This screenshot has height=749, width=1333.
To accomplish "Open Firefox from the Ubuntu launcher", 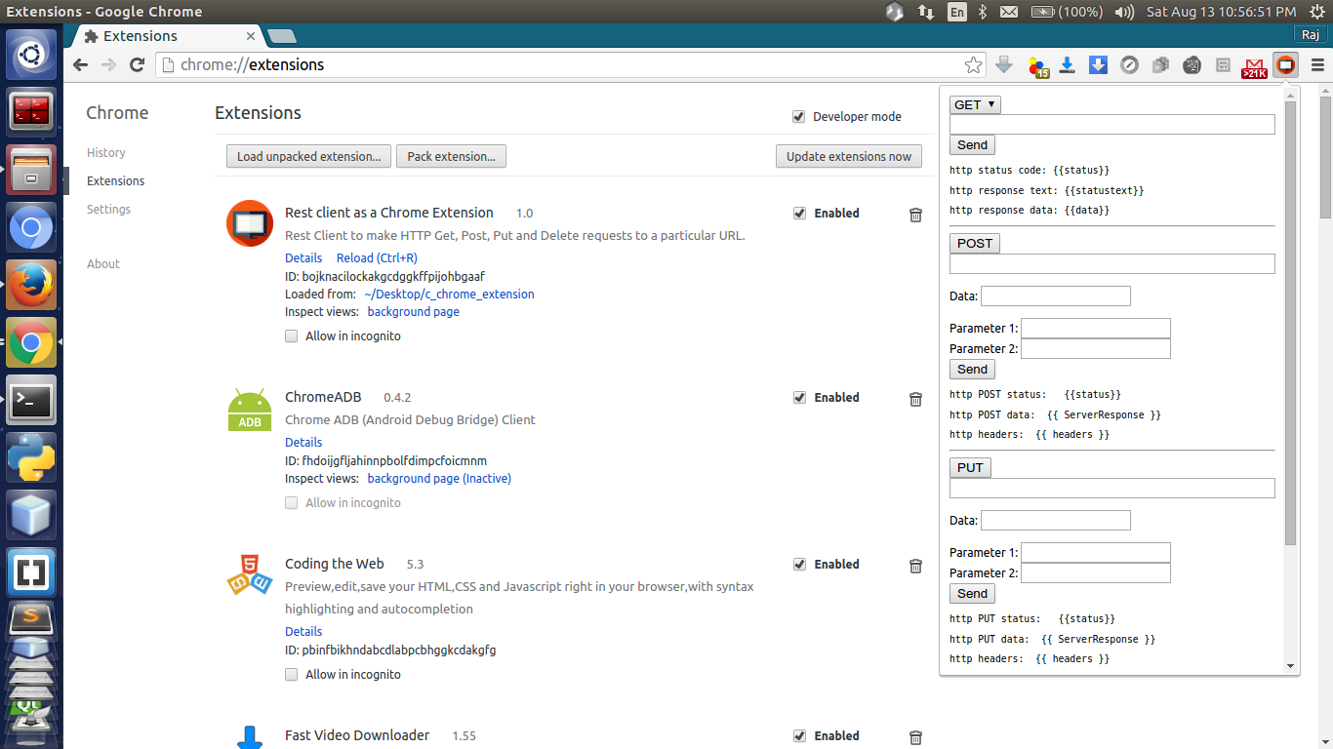I will coord(31,285).
